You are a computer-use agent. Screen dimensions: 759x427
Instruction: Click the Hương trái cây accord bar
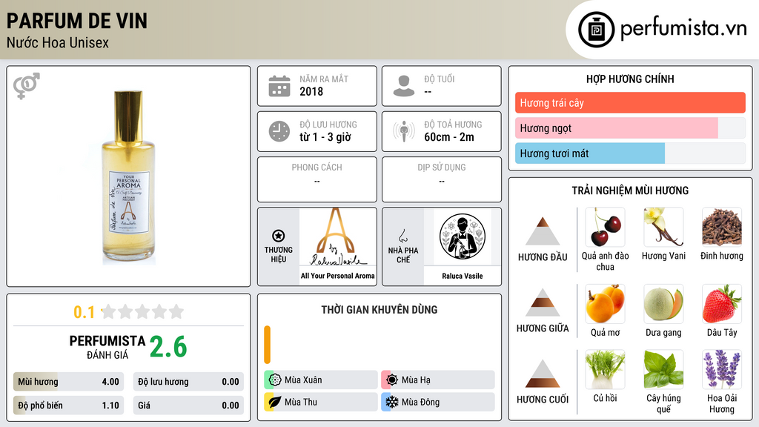pyautogui.click(x=630, y=102)
